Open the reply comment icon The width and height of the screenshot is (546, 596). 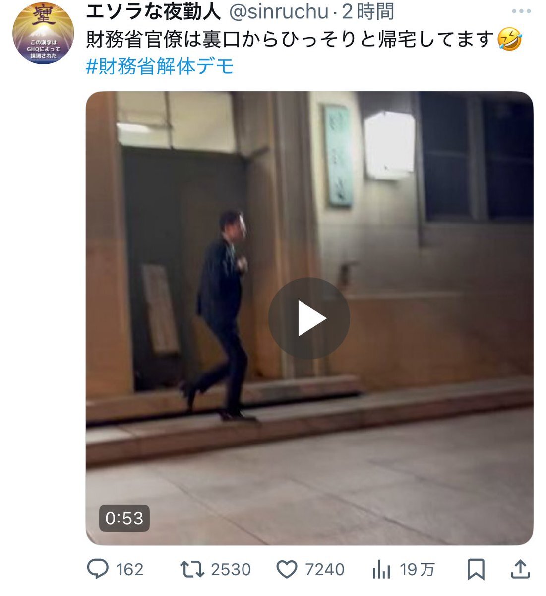97,569
